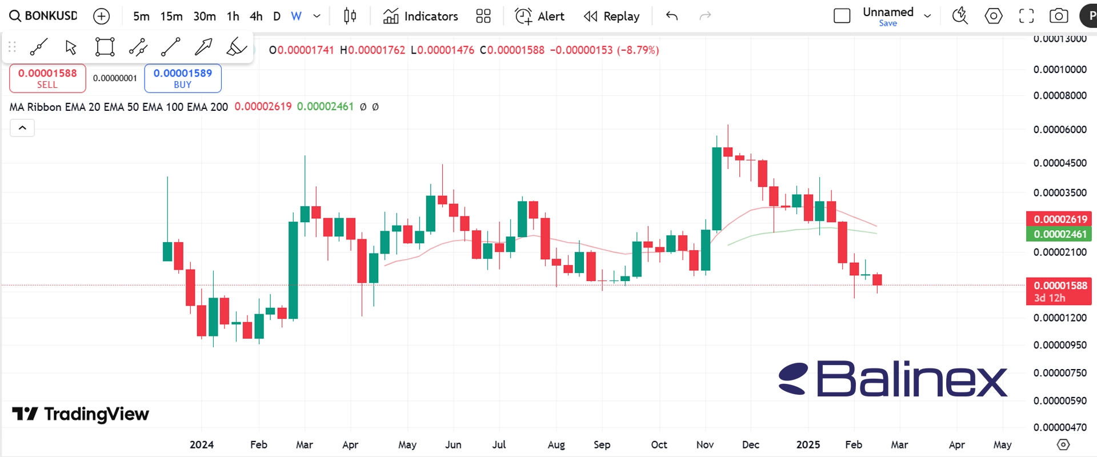Expand the layout management dropdown arrow

point(927,16)
